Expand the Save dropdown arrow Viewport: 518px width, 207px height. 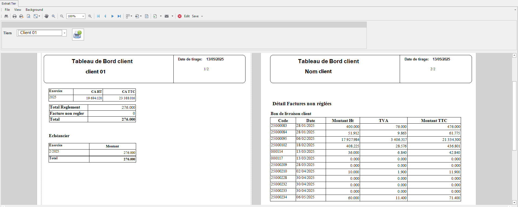[x=202, y=16]
